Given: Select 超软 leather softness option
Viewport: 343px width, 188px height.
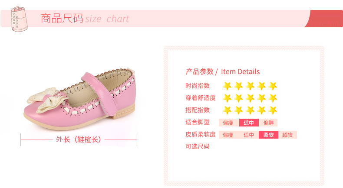Looking at the screenshot, I should click(x=287, y=135).
